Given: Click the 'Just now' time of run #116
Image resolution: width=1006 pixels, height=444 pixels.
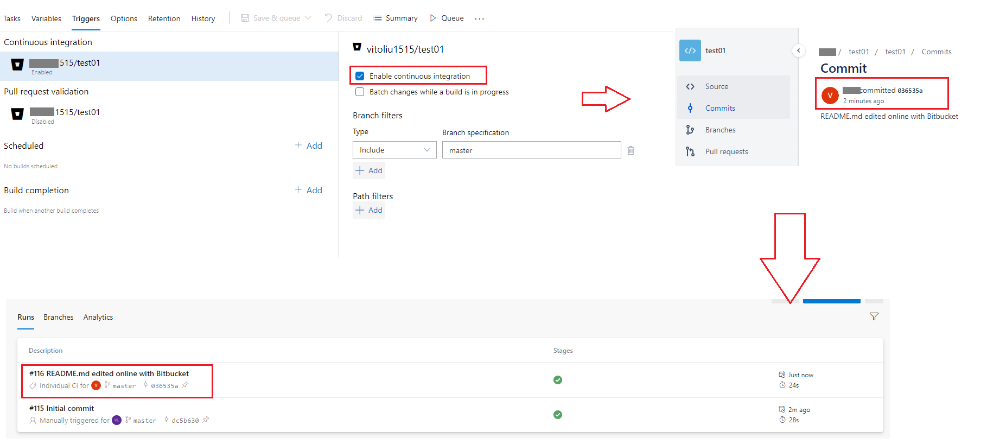Looking at the screenshot, I should 801,375.
